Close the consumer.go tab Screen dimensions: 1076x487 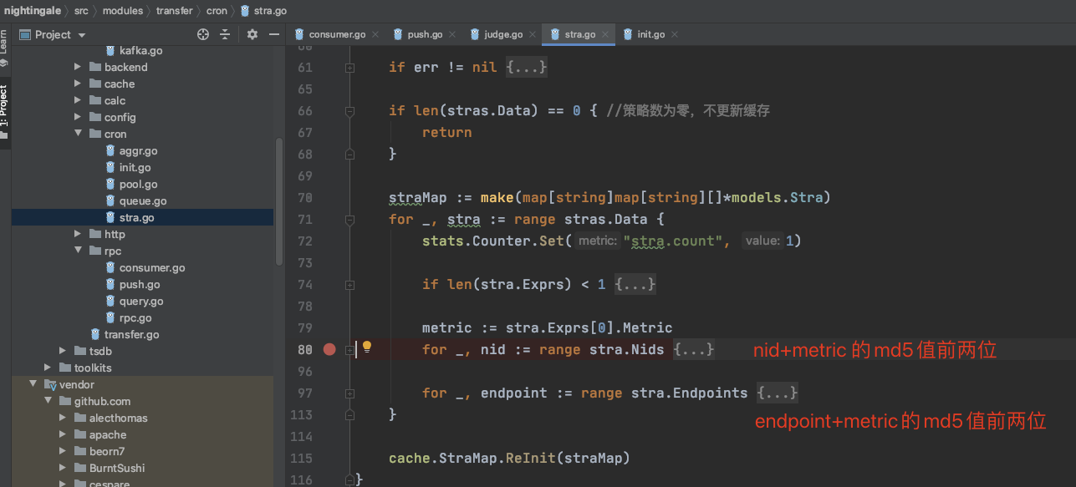coord(375,34)
